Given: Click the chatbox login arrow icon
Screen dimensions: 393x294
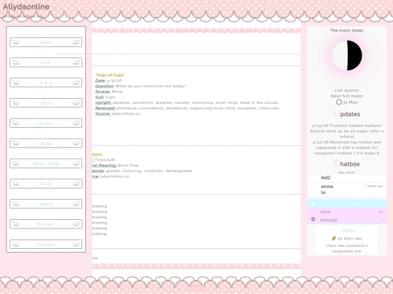Looking at the screenshot, I should [x=381, y=212].
